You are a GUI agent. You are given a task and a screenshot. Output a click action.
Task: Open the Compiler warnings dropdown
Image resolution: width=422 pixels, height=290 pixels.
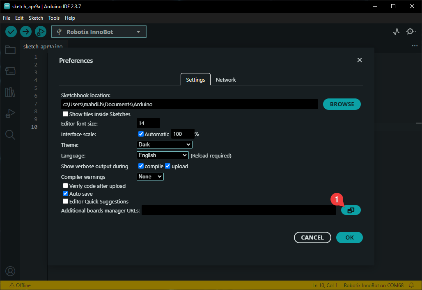(150, 177)
